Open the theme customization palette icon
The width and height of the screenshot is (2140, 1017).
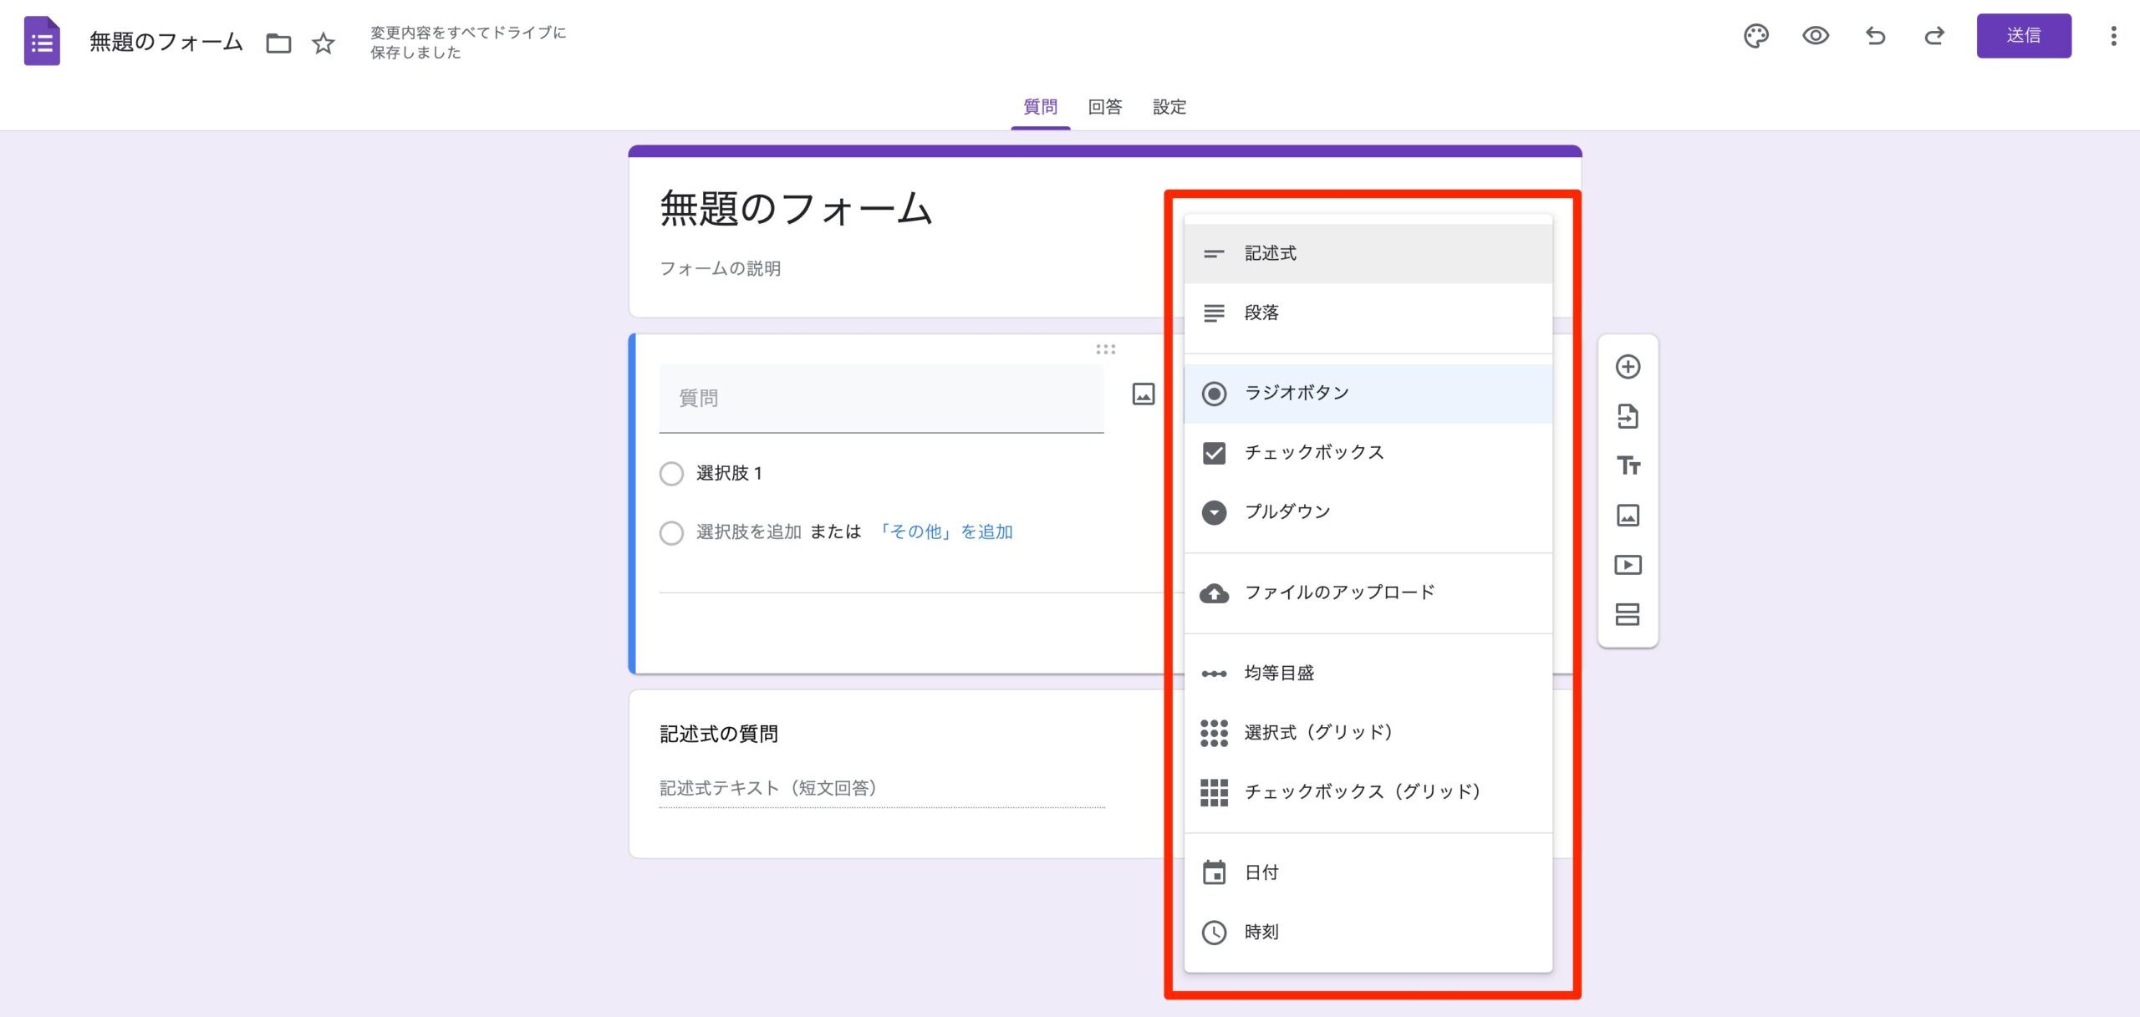coord(1756,37)
